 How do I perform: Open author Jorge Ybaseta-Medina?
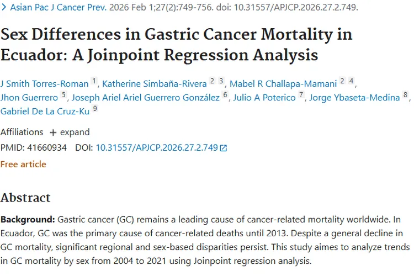point(354,98)
